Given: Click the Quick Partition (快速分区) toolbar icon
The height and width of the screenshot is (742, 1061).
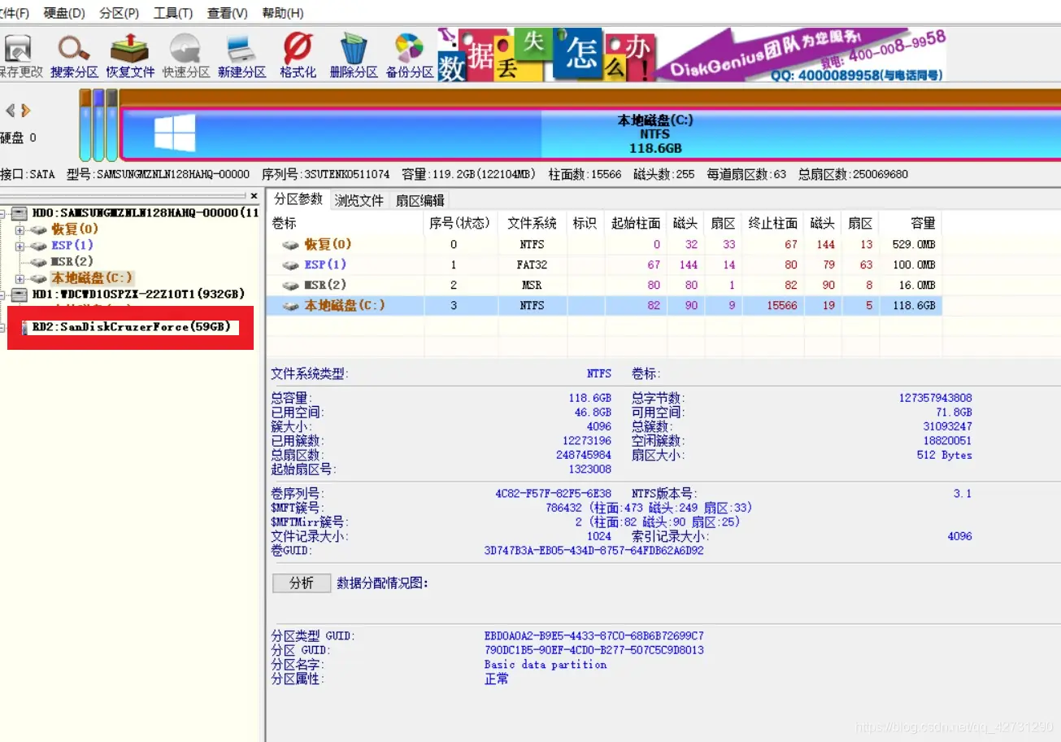Looking at the screenshot, I should (185, 49).
